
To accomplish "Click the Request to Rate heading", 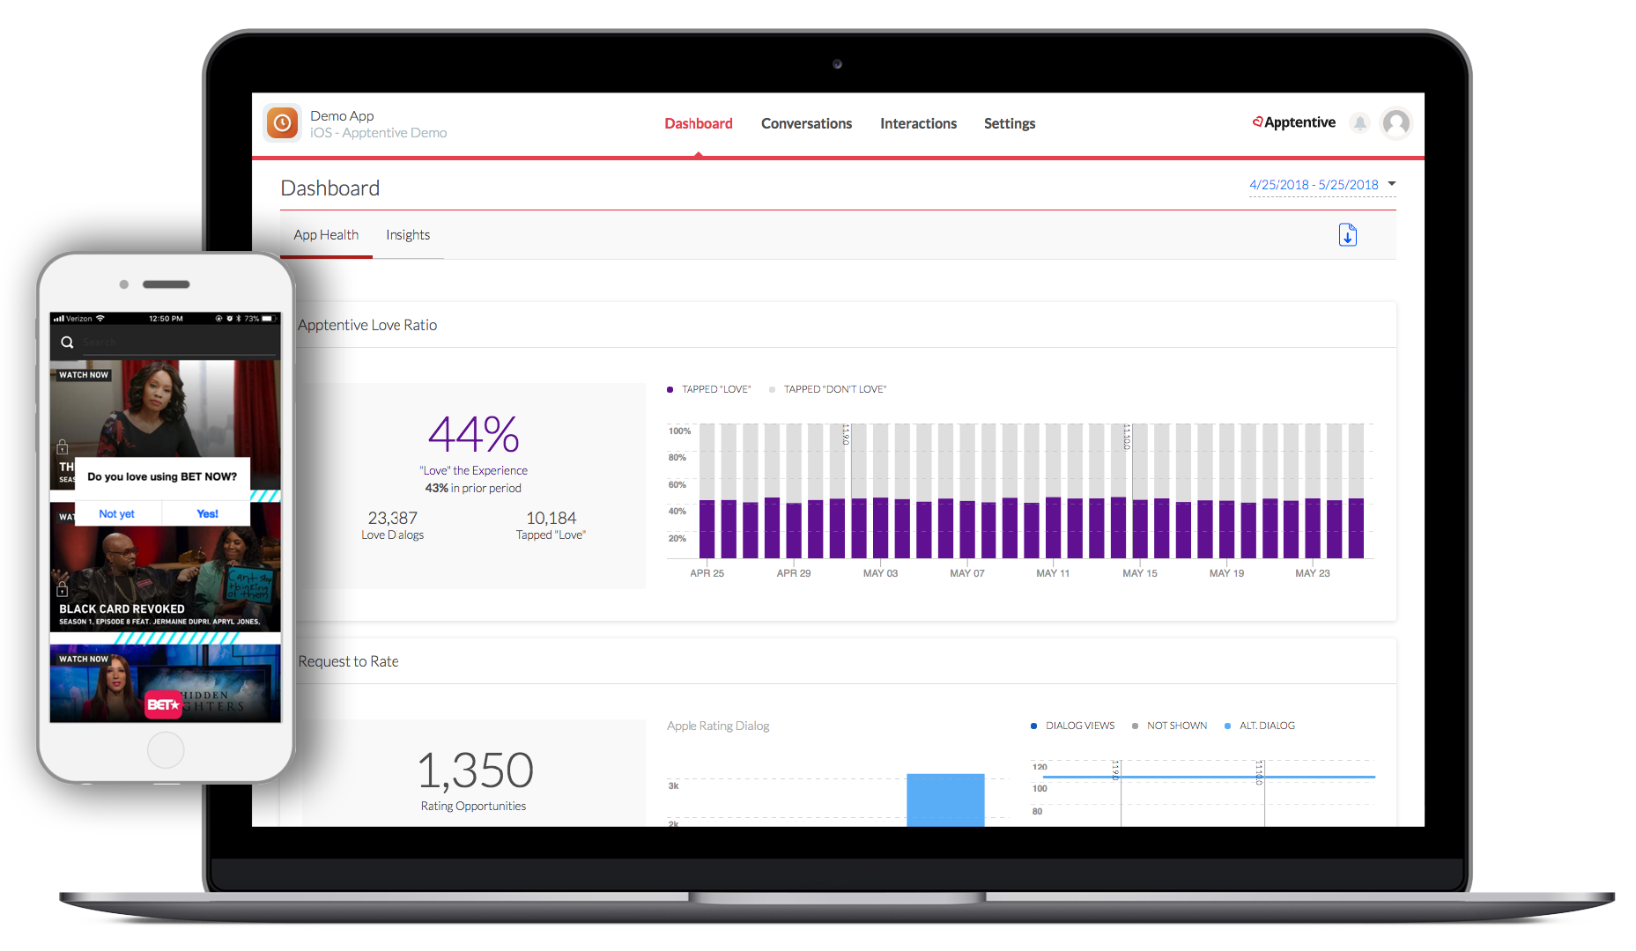I will point(348,661).
